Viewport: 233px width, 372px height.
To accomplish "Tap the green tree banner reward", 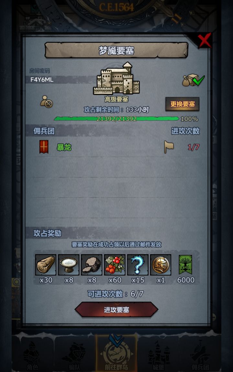I will [x=185, y=265].
